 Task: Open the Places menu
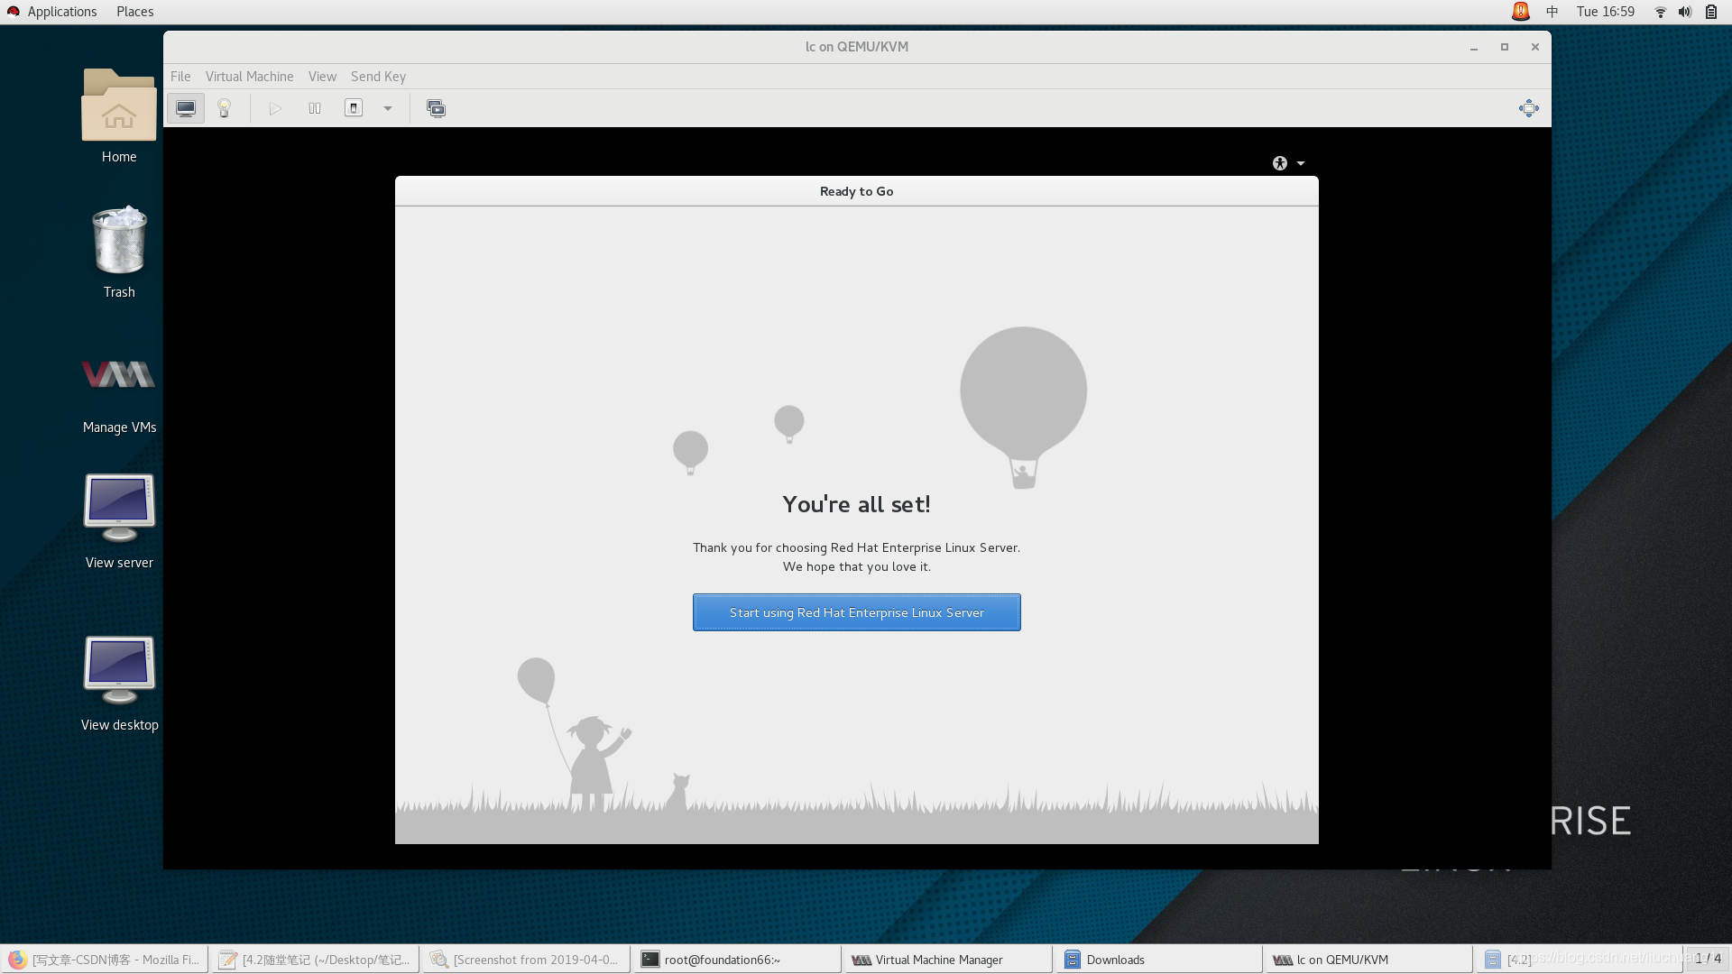(x=134, y=12)
